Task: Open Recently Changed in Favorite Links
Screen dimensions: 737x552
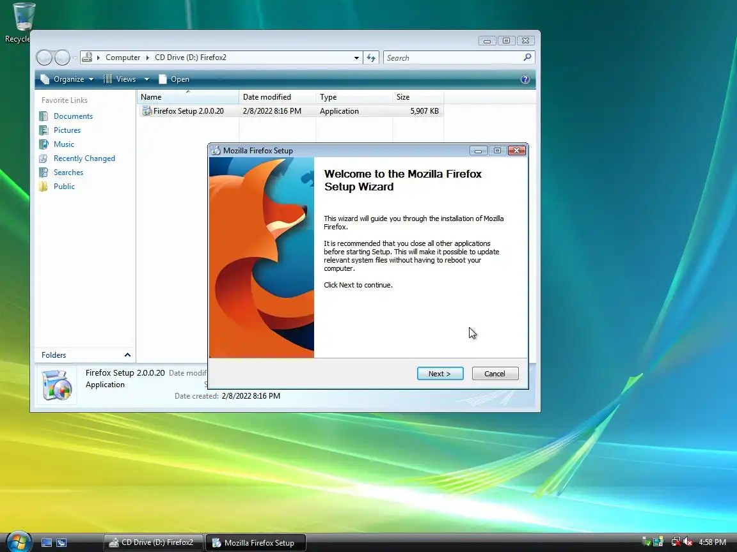Action: (x=84, y=158)
